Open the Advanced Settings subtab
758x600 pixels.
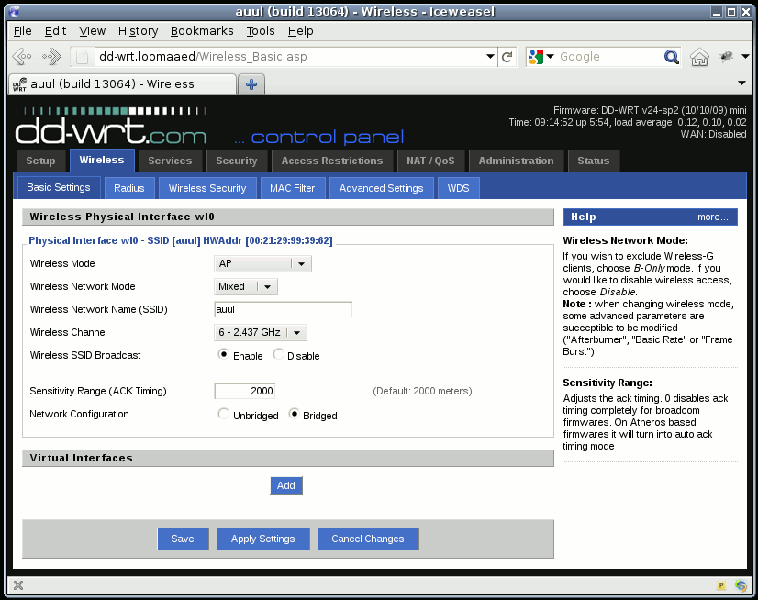tap(381, 188)
